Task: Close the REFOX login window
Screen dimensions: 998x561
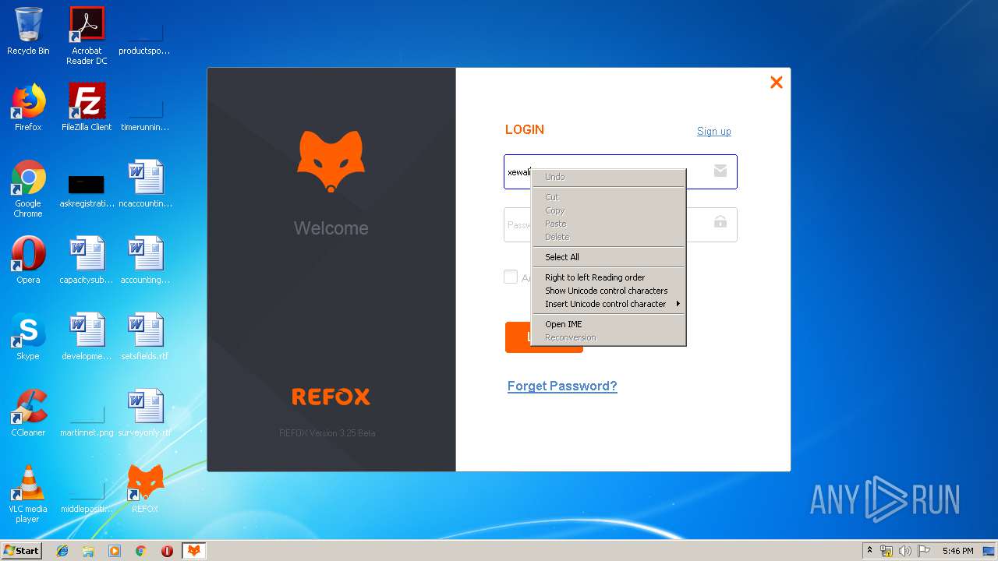Action: point(776,83)
